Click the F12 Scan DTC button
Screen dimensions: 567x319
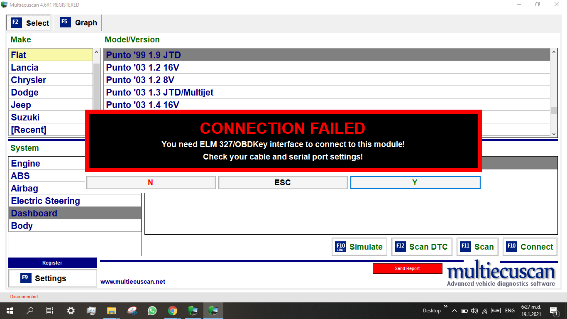tap(422, 247)
